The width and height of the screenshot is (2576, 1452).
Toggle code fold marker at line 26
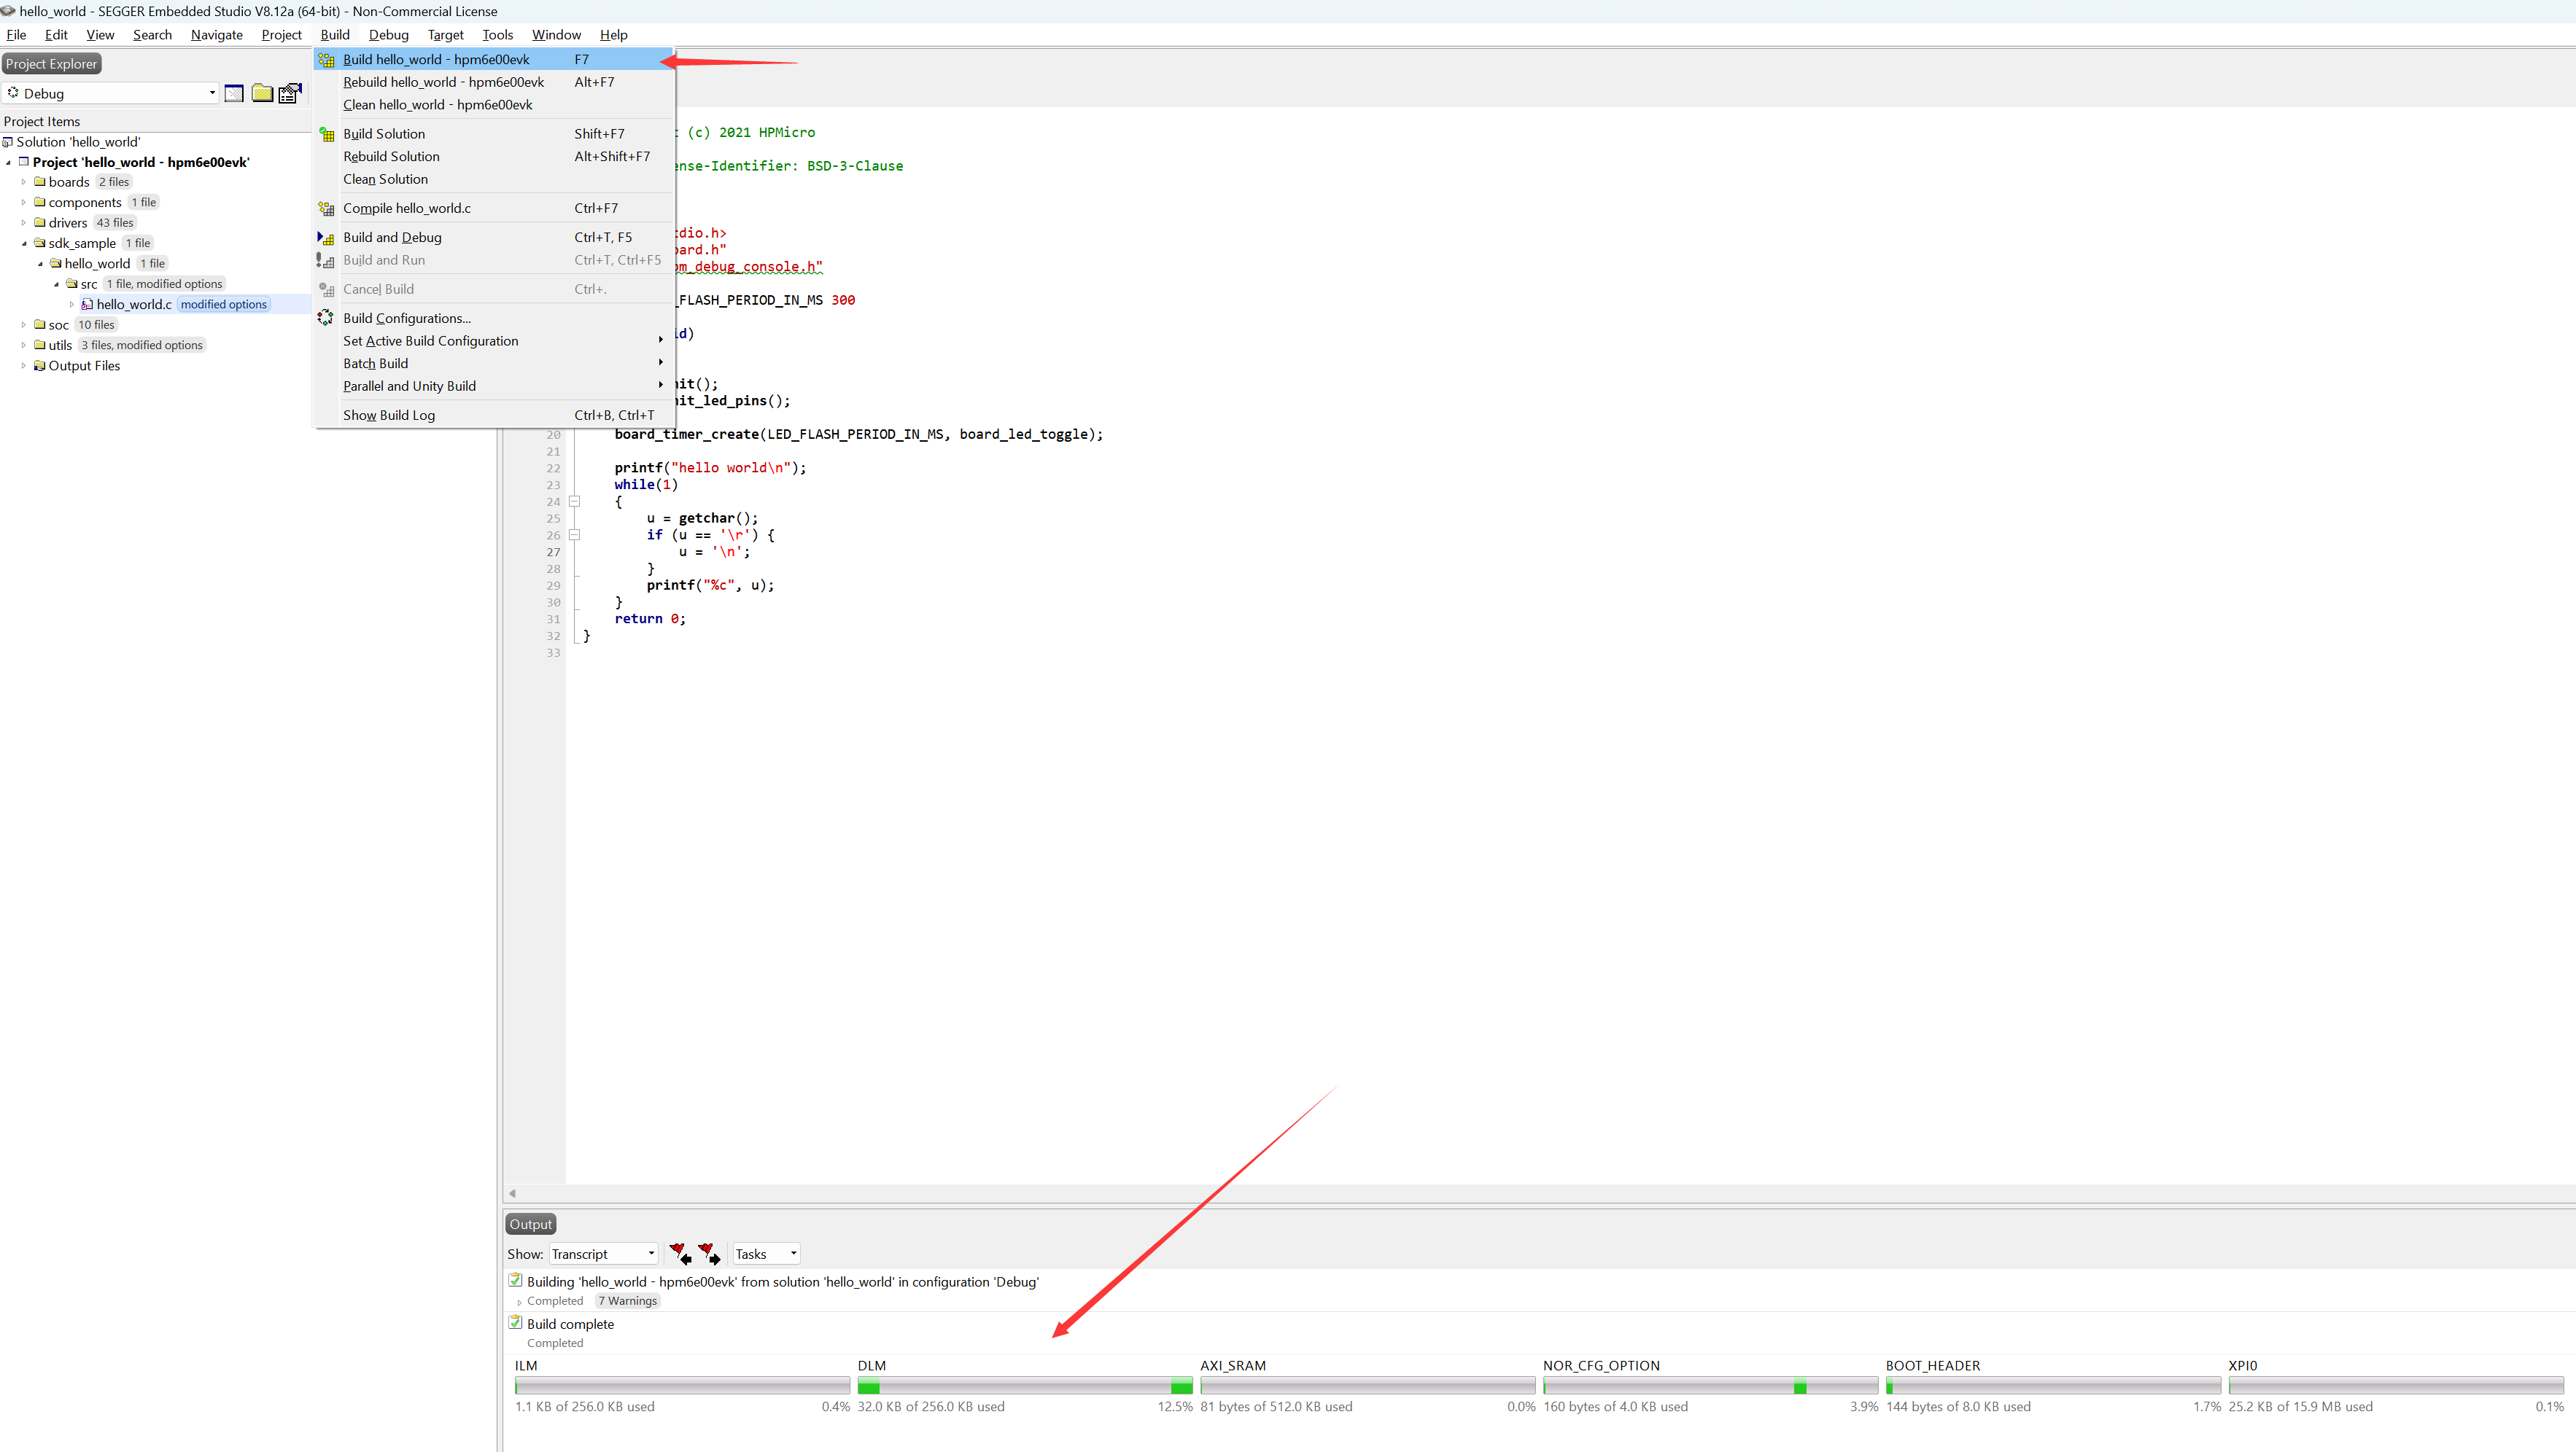pos(575,534)
